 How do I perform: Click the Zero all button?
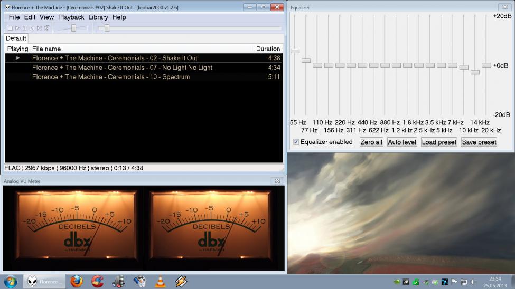point(371,142)
